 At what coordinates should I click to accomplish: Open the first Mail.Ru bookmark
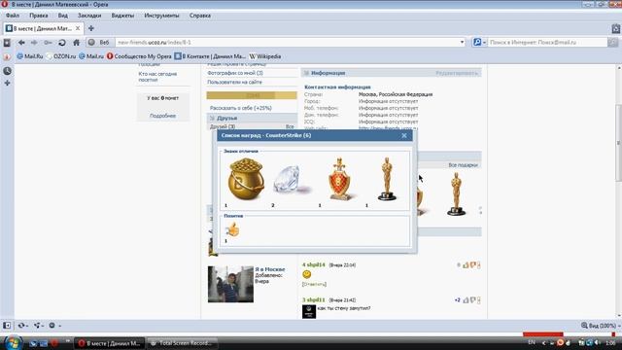click(x=30, y=56)
